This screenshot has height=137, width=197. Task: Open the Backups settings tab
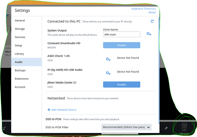(26, 70)
